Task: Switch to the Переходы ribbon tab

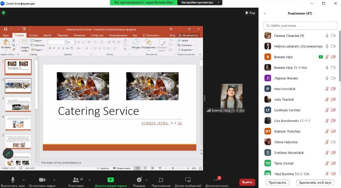Action: tap(63, 35)
